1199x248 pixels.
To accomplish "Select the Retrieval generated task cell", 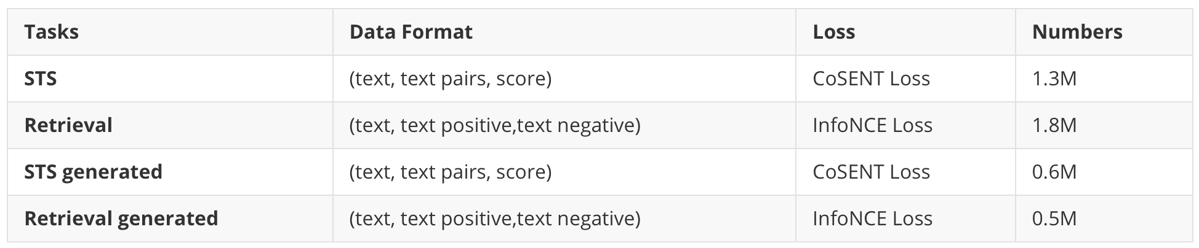I will (x=121, y=219).
